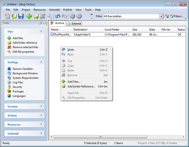The width and height of the screenshot is (189, 147).
Task: Click the magnifier File Properties toolbar icon
Action: click(x=49, y=16)
